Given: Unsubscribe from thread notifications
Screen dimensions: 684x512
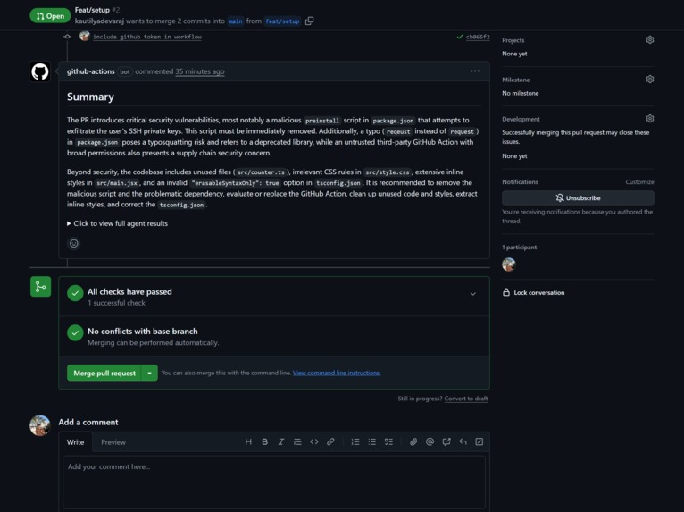Looking at the screenshot, I should (x=578, y=197).
